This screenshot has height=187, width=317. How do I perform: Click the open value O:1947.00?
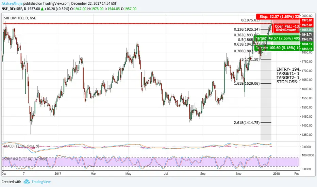78,9
